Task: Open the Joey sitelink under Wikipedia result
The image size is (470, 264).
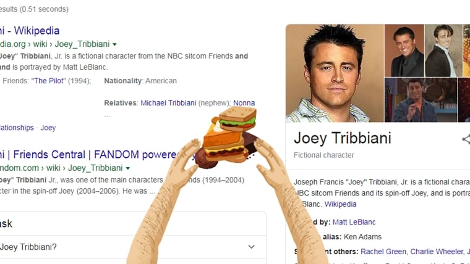Action: point(48,128)
